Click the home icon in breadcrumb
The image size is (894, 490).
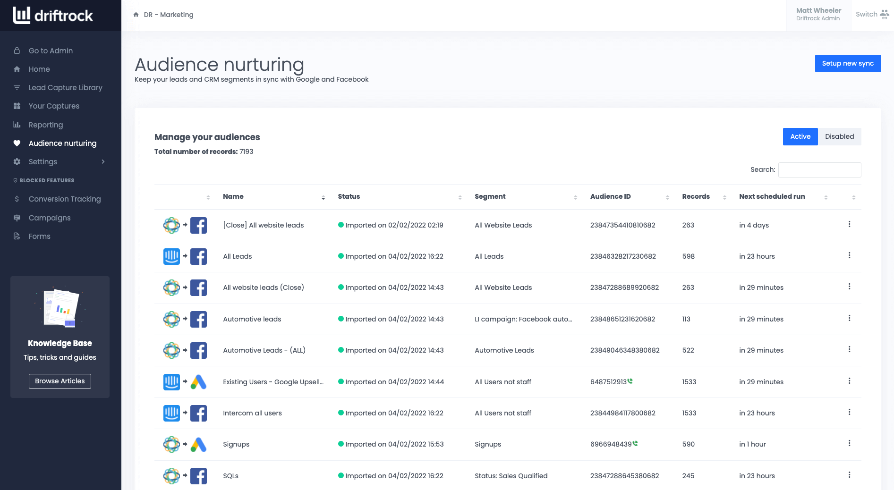[x=136, y=15]
